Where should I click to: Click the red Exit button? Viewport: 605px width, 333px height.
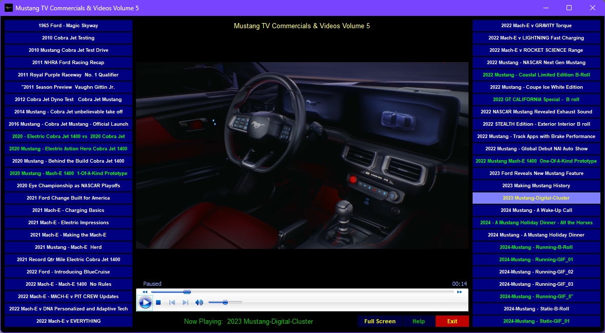tap(452, 321)
